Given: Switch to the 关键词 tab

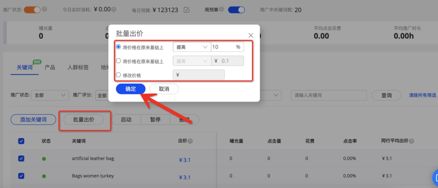Looking at the screenshot, I should click(x=25, y=67).
